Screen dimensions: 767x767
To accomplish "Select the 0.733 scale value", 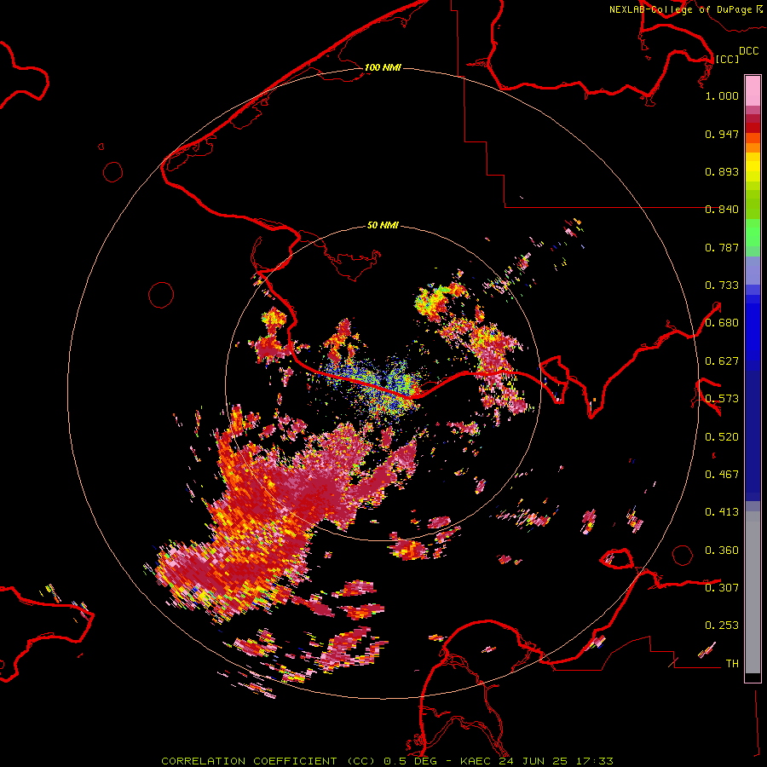I will point(722,285).
